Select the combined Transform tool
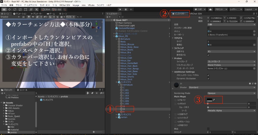 [x=31, y=10]
